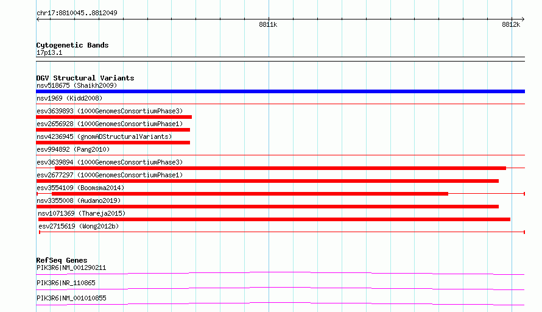Open esv2656928 (1000GenomesConsortiumPhase1) label
The width and height of the screenshot is (542, 312).
(110, 124)
